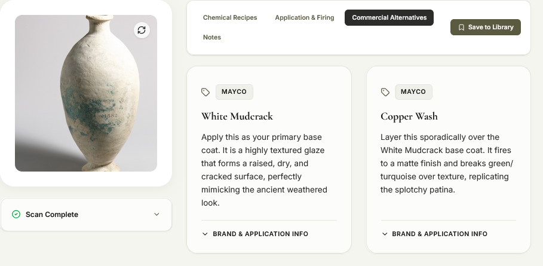Click chevron icon beside Copper Wash brand info
Screen dimensions: 543x266
pyautogui.click(x=384, y=234)
